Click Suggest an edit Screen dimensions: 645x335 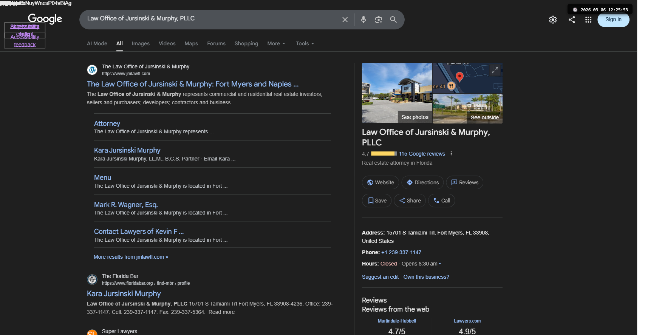coord(380,277)
